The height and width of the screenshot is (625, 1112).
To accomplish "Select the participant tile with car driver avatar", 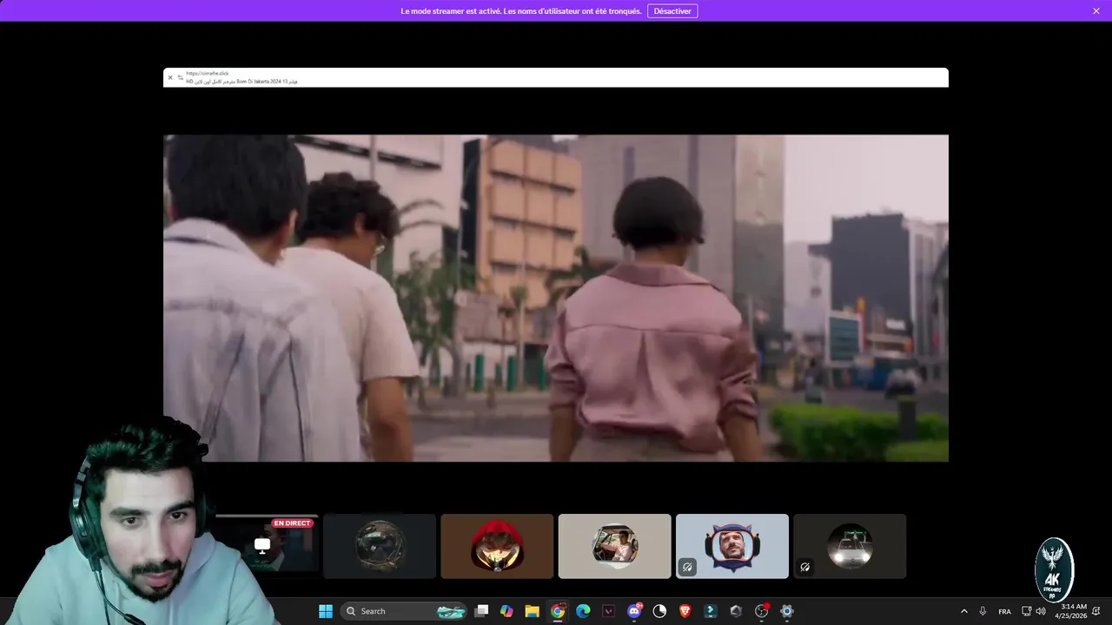I will click(x=614, y=546).
